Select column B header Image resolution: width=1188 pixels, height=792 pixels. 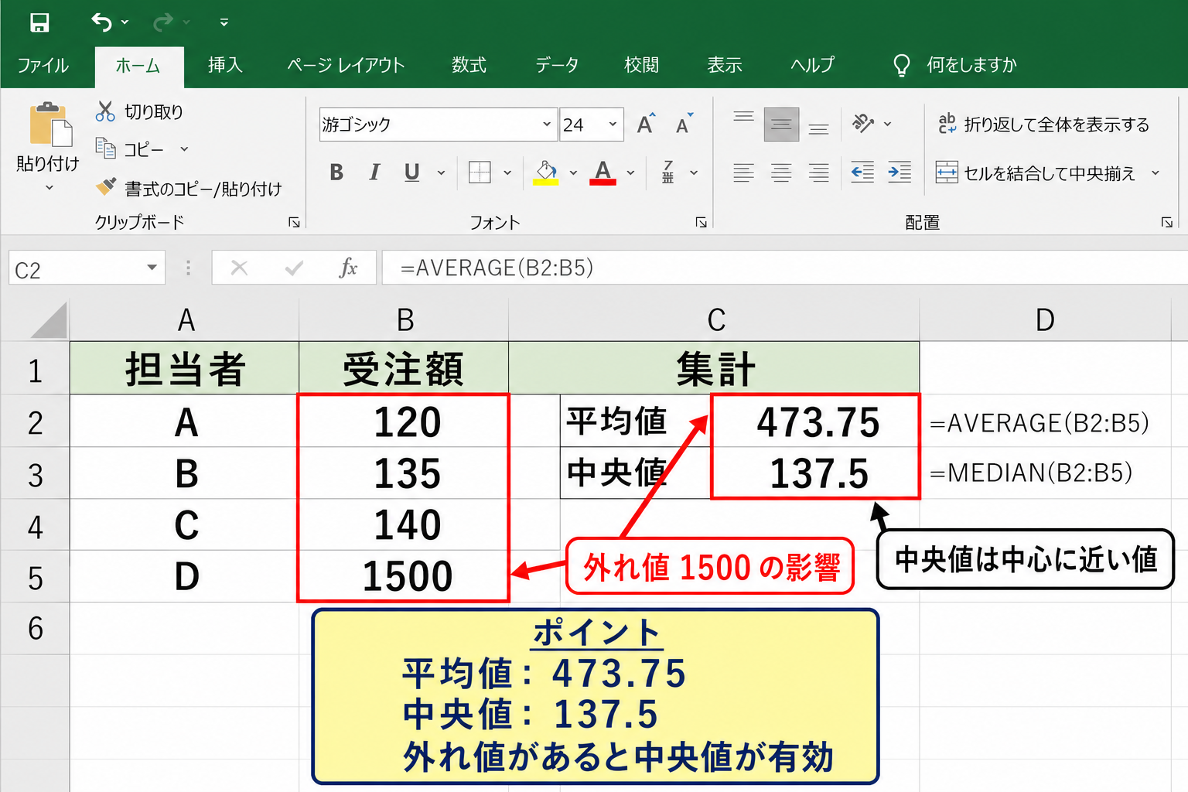(405, 320)
